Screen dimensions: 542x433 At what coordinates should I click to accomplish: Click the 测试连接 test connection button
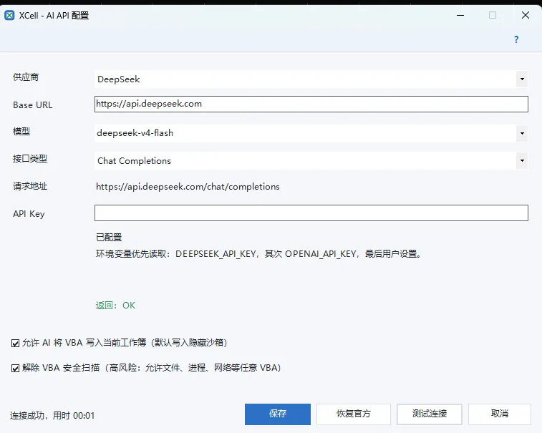pyautogui.click(x=430, y=414)
